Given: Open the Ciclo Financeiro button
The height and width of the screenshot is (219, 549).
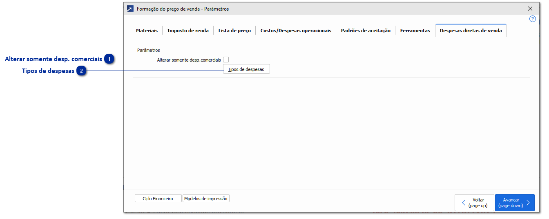Looking at the screenshot, I should pyautogui.click(x=158, y=199).
